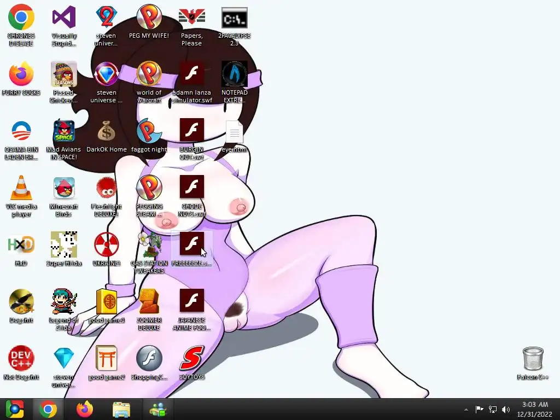Open the Action Center flag icon

(x=479, y=409)
